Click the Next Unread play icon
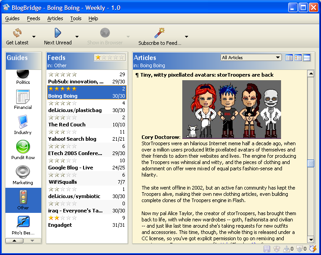This screenshot has width=321, height=255. click(x=58, y=33)
